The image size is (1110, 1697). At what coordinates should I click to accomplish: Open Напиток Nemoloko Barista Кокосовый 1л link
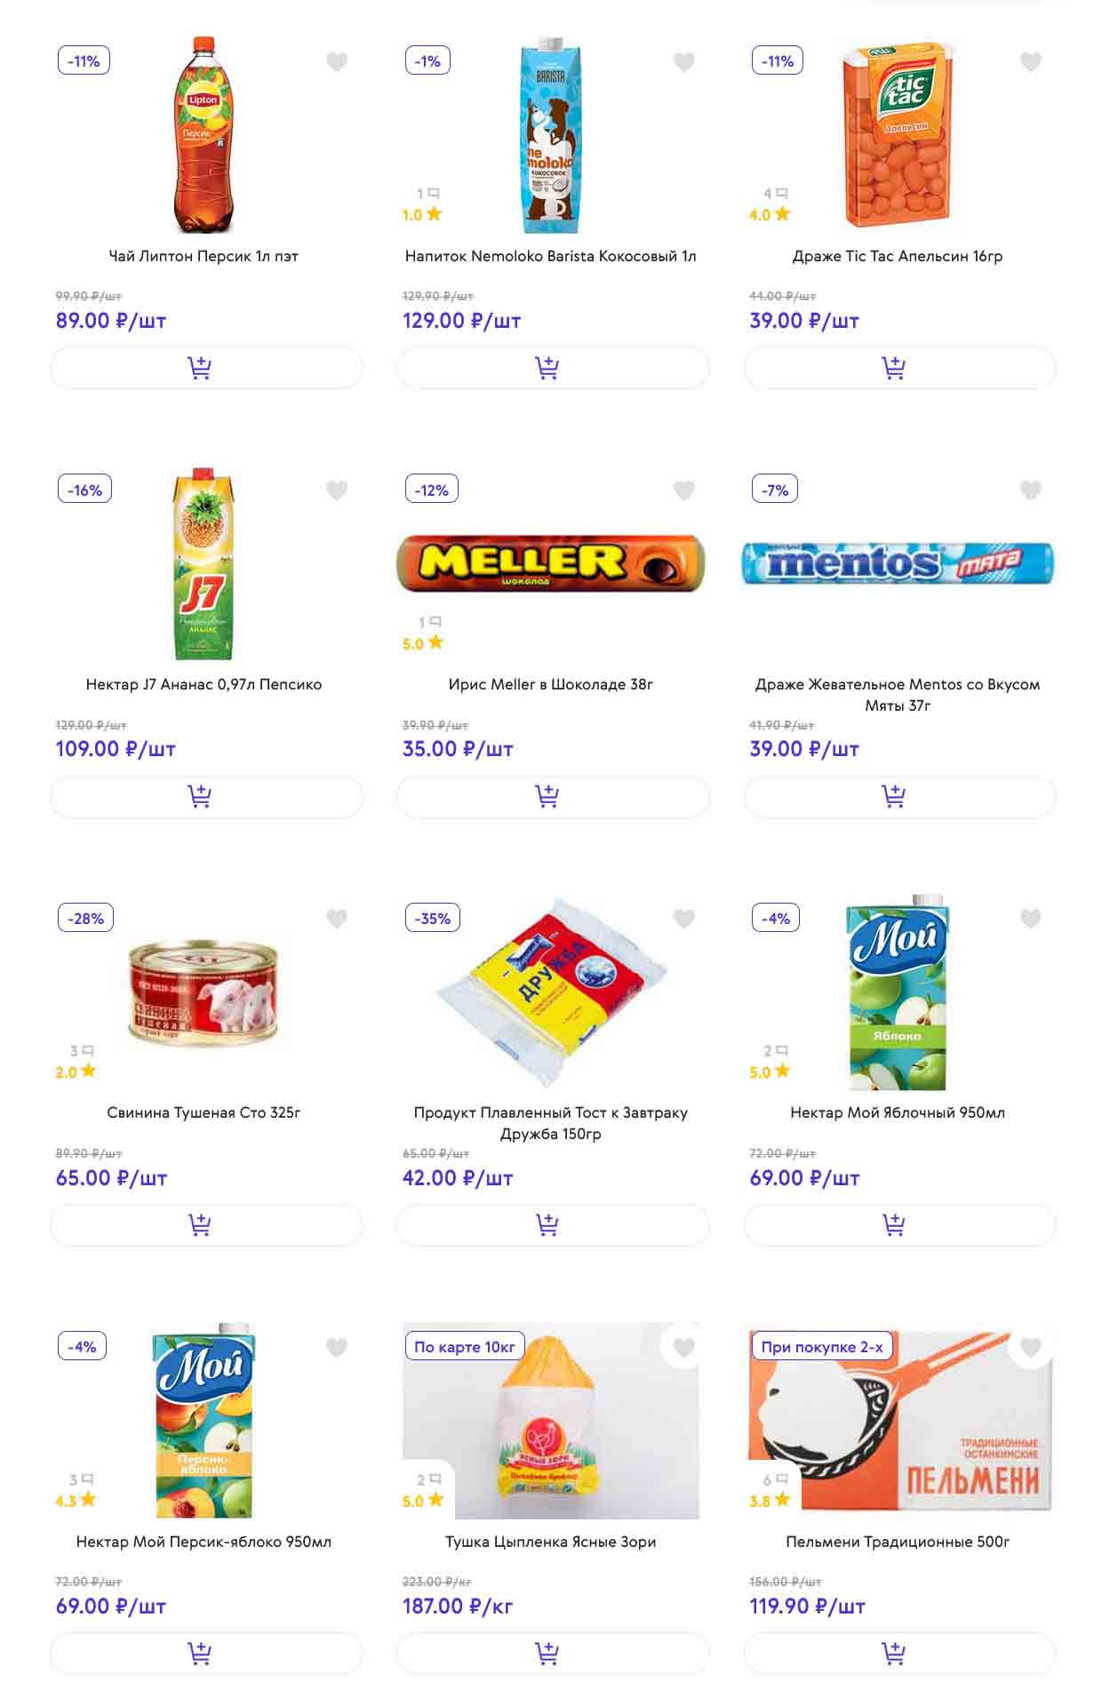tap(550, 256)
